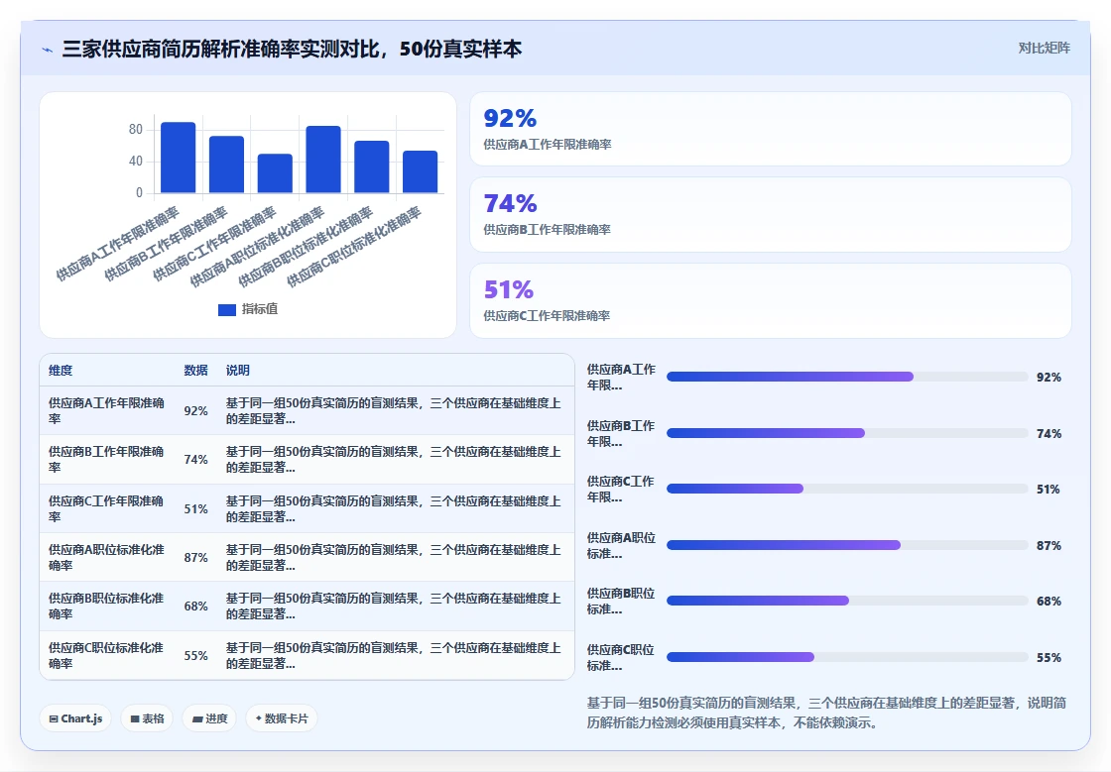Click the 指标值 legend label
This screenshot has width=1111, height=772.
click(x=260, y=309)
